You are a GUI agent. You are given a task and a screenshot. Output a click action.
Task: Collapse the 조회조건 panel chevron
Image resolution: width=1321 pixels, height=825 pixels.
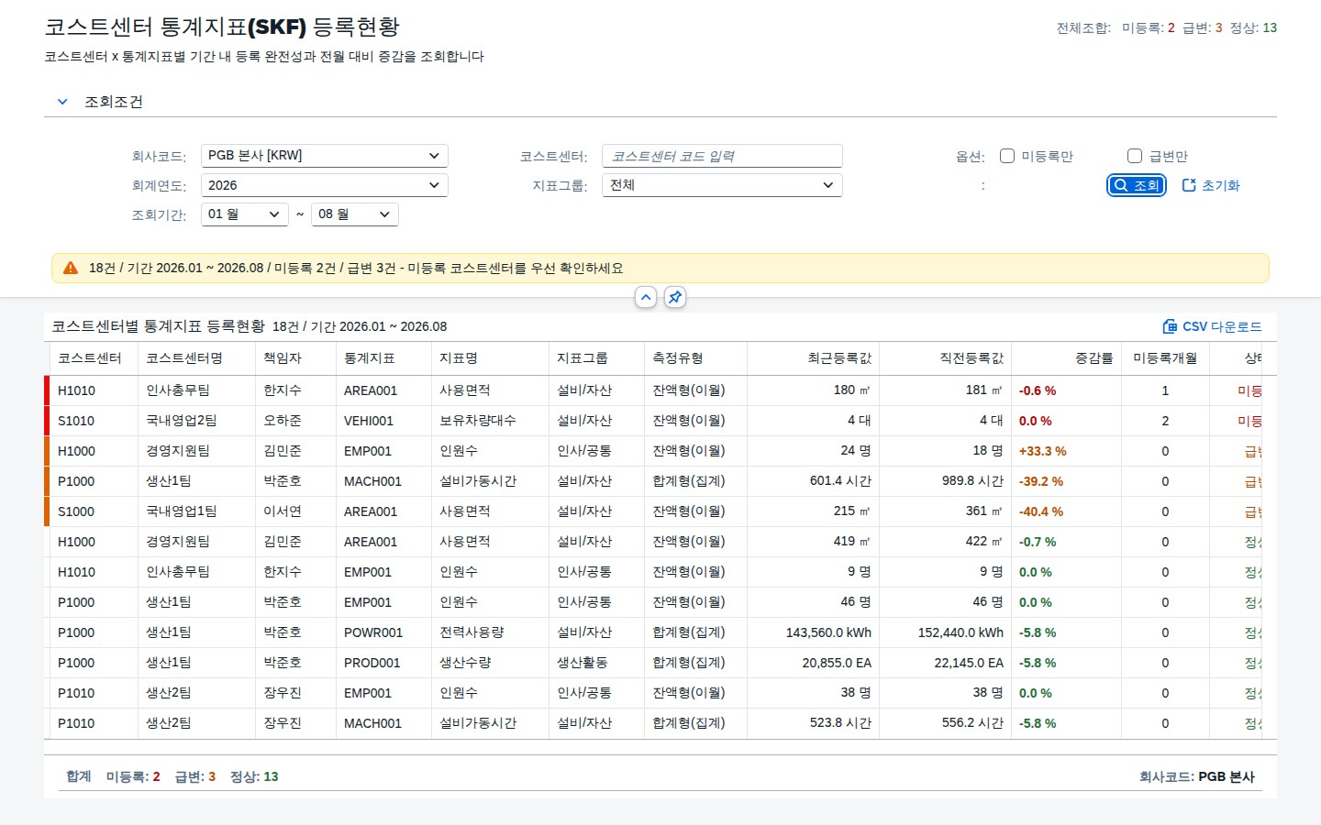(x=62, y=102)
